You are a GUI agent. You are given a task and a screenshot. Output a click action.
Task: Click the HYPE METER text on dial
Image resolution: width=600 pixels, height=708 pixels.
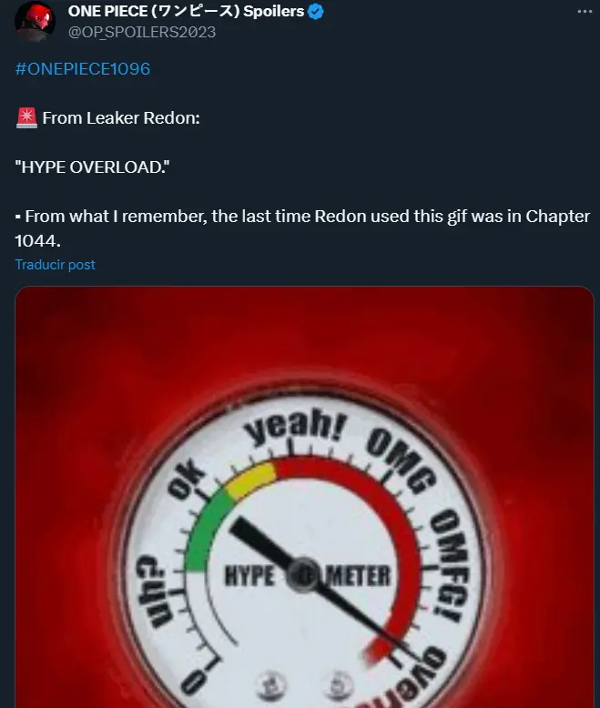307,576
